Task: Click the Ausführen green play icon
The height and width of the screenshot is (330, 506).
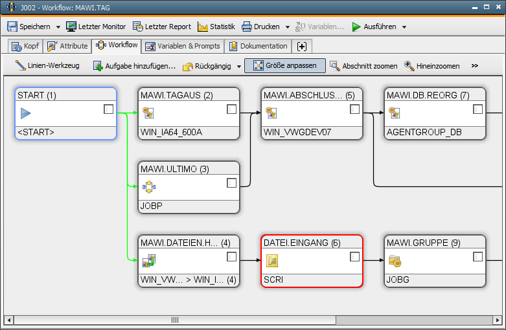Action: click(x=356, y=27)
